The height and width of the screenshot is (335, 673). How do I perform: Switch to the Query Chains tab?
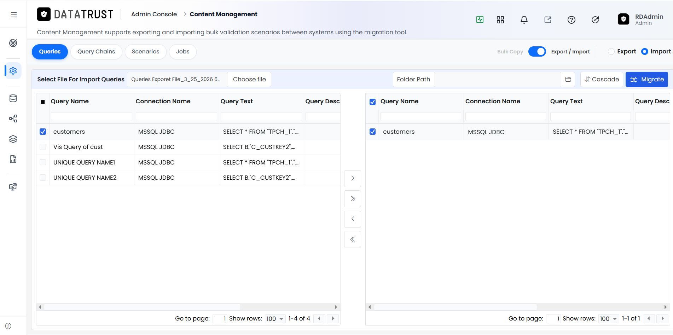pyautogui.click(x=96, y=52)
